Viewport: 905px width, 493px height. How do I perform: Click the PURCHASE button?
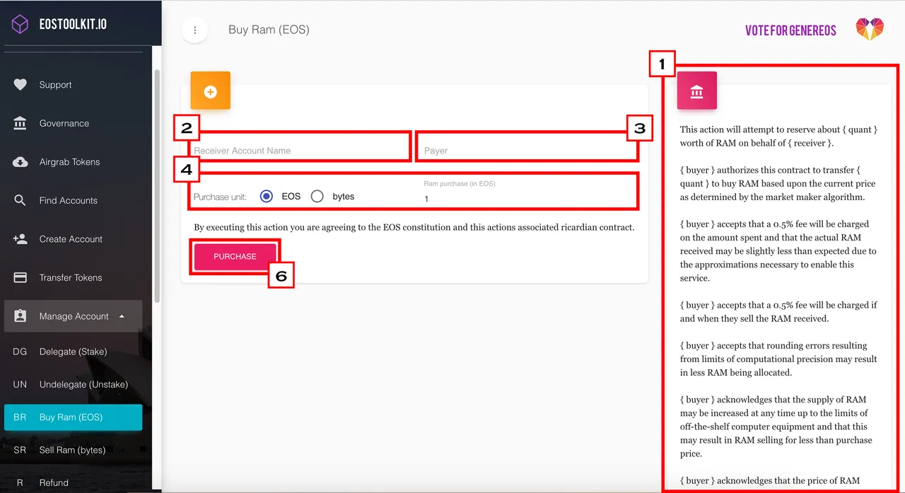[x=235, y=256]
